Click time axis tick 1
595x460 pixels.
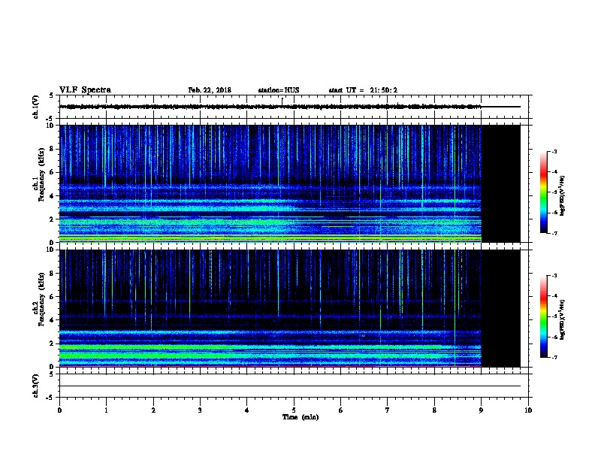click(x=106, y=410)
